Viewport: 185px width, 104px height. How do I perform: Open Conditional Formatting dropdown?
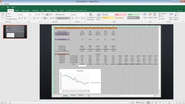point(90,17)
